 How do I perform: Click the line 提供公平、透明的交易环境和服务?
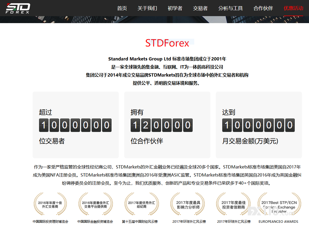pos(167,83)
